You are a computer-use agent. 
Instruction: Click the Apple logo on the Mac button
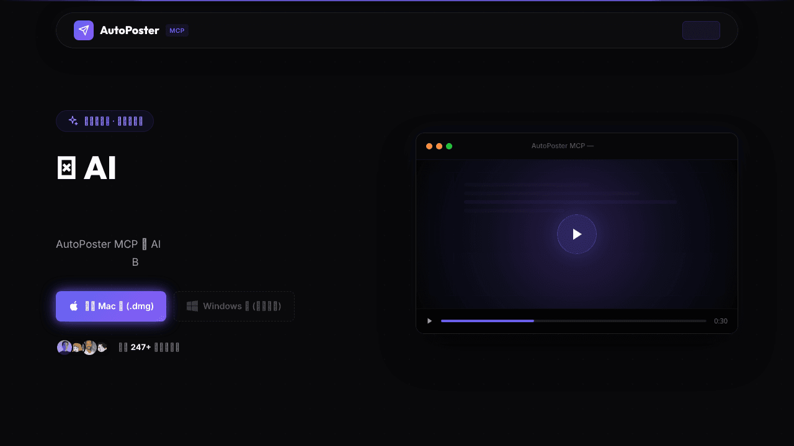coord(74,306)
